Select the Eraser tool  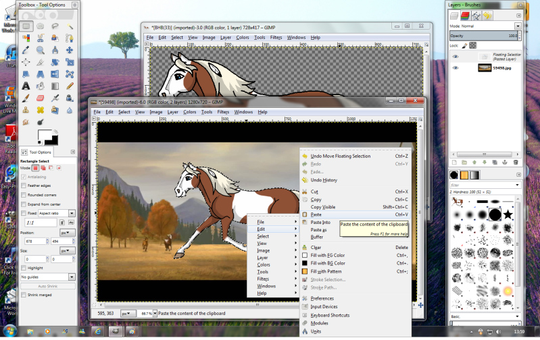41,98
